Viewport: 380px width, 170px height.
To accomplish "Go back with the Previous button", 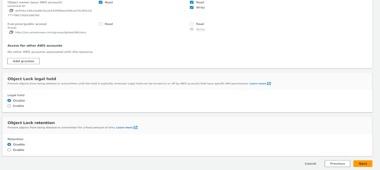I will [337, 163].
